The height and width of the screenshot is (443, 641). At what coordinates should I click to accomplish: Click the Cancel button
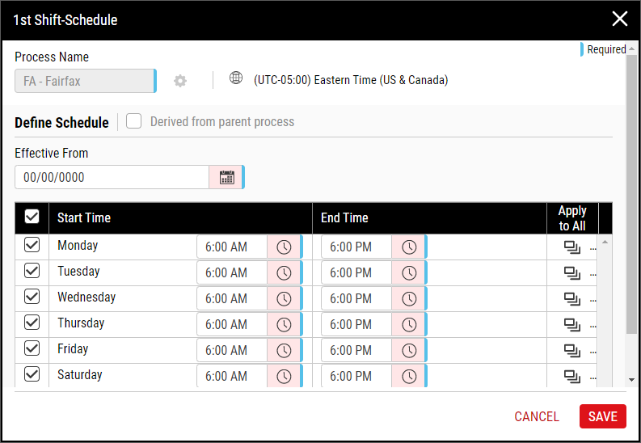537,416
